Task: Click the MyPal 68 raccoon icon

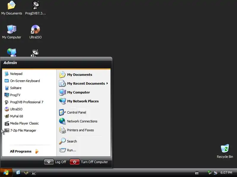Action: [7, 116]
